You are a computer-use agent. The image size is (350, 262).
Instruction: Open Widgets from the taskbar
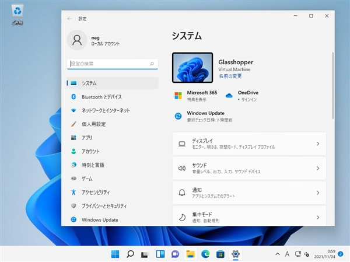click(160, 254)
